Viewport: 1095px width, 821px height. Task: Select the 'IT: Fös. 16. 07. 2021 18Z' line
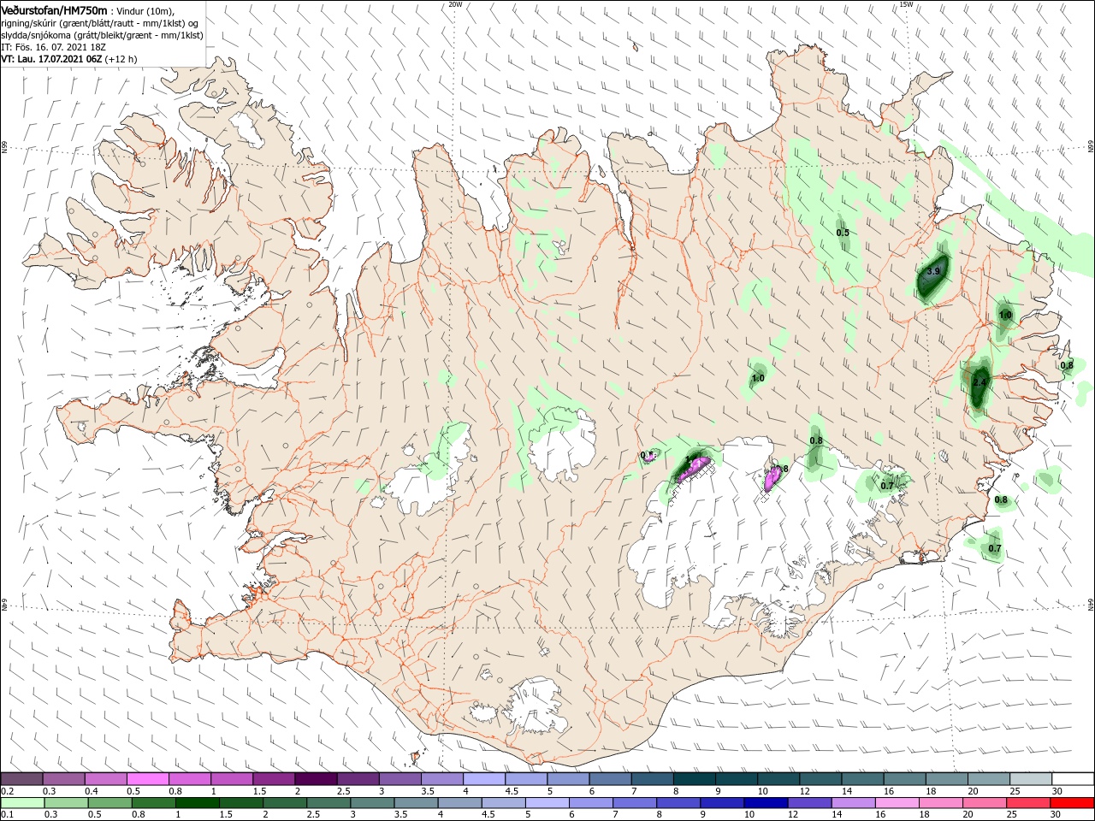point(52,48)
